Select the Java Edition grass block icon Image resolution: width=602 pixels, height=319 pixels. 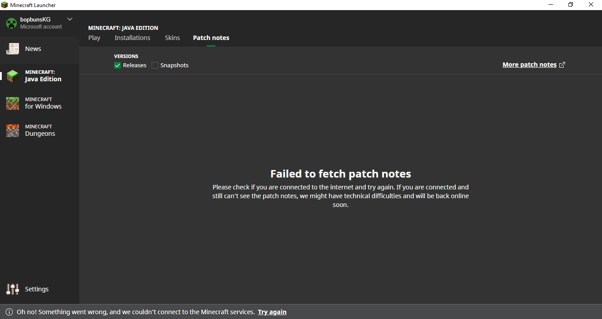click(13, 76)
